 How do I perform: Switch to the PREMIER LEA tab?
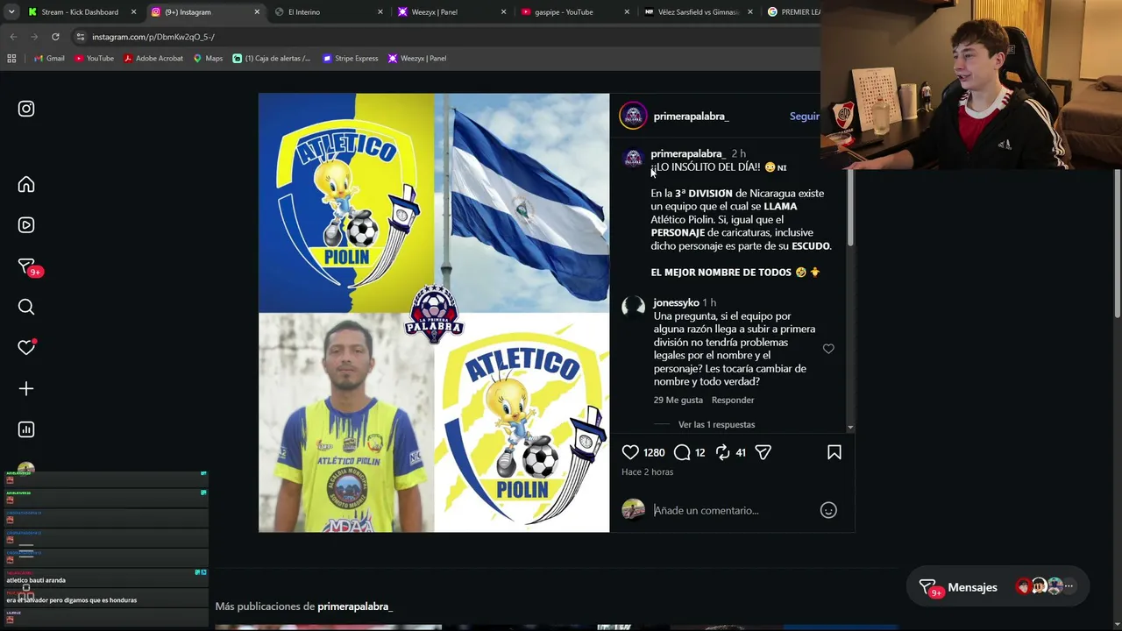tap(794, 12)
